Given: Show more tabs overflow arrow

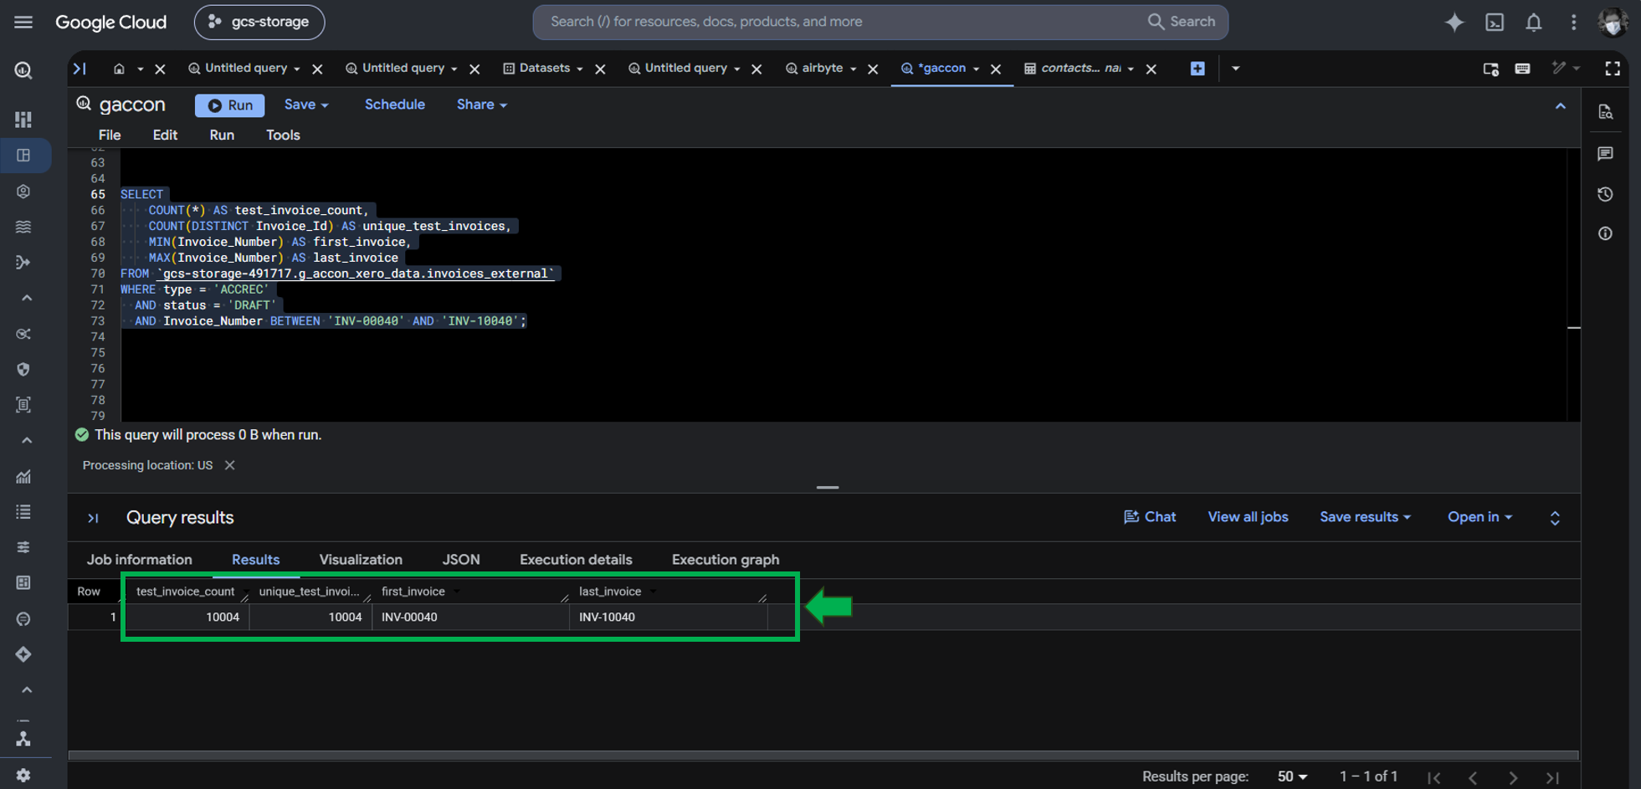Looking at the screenshot, I should tap(1235, 69).
